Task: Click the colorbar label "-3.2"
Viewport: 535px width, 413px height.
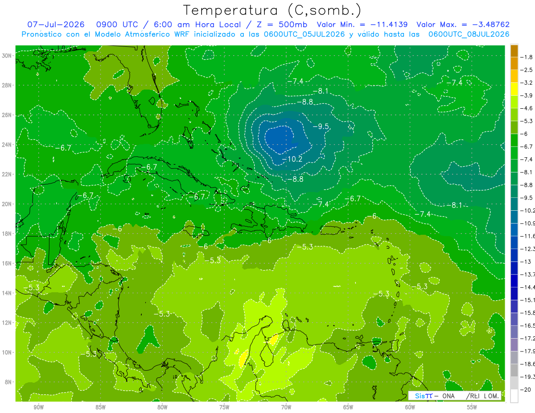Action: pos(527,83)
